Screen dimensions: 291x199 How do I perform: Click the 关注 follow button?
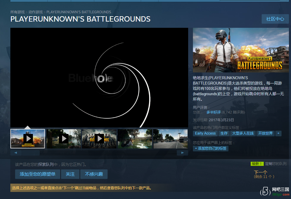(70, 174)
